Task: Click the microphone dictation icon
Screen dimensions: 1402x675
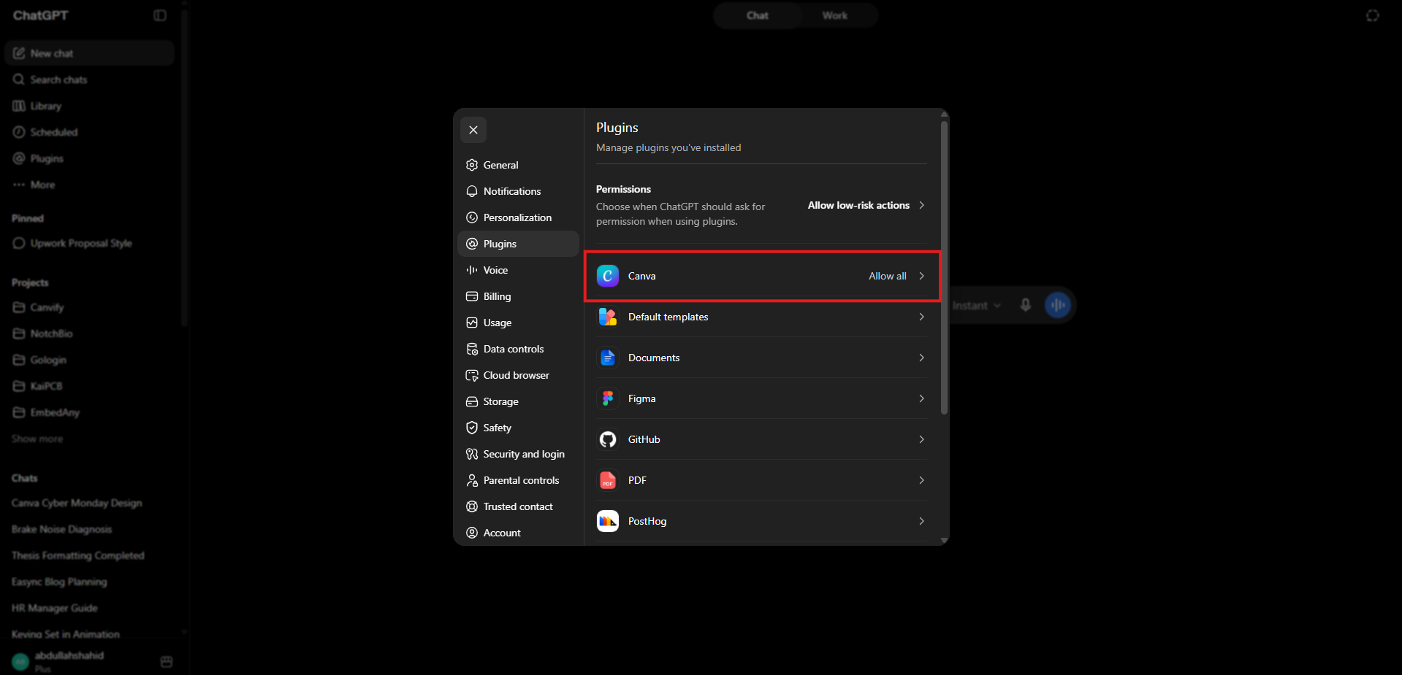Action: (1026, 305)
